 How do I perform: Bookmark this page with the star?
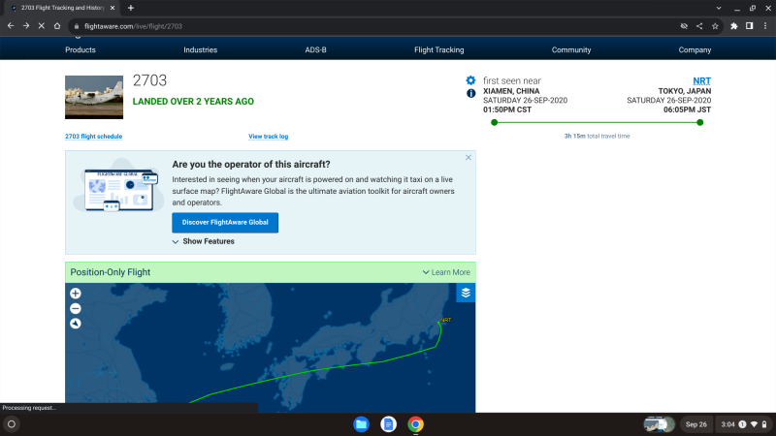click(715, 26)
